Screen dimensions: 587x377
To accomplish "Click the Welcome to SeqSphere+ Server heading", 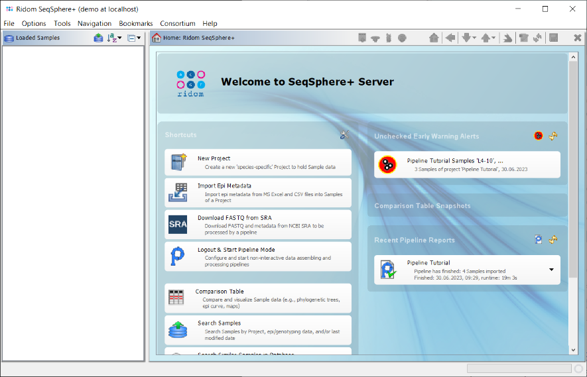I will pyautogui.click(x=307, y=82).
